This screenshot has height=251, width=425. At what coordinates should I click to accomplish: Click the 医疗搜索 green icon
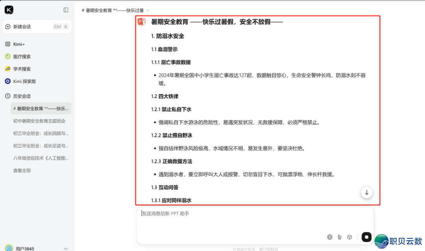point(7,56)
